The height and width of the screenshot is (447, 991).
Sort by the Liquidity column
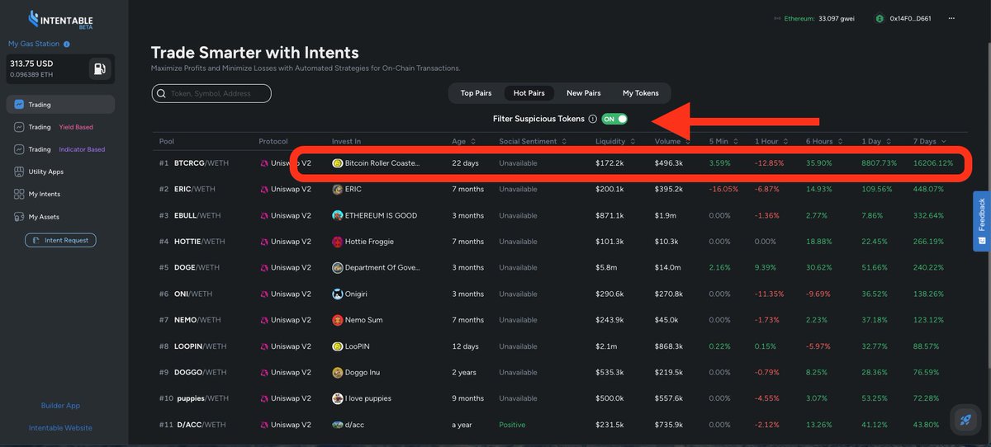pyautogui.click(x=614, y=142)
